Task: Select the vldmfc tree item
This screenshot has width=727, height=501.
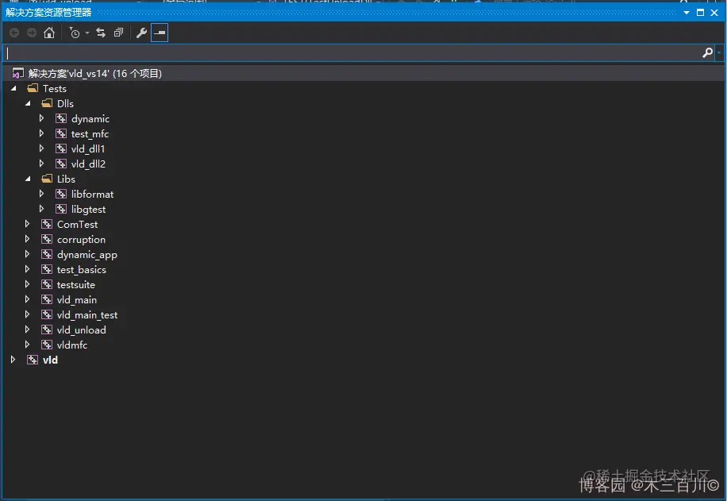Action: [x=72, y=345]
